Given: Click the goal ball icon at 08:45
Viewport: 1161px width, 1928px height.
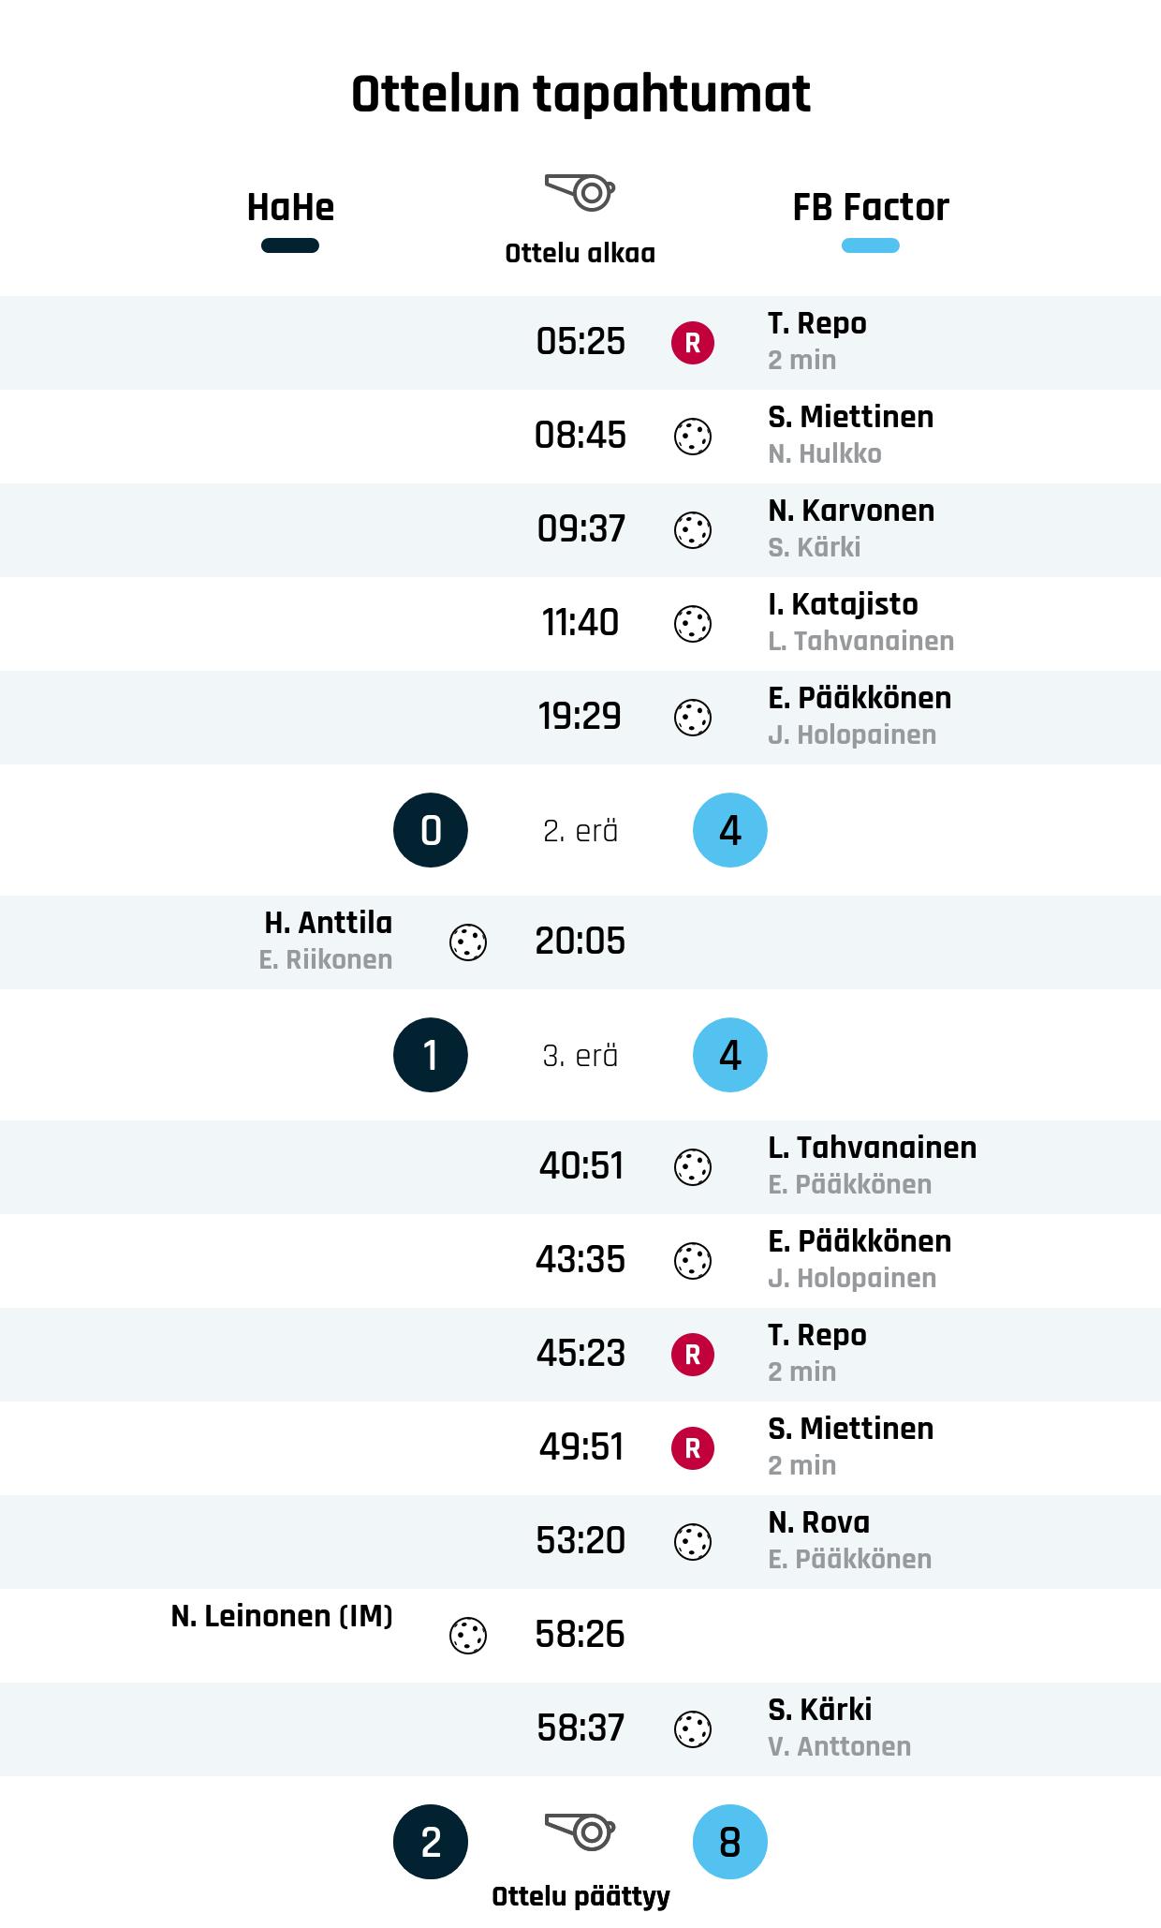Looking at the screenshot, I should point(693,437).
